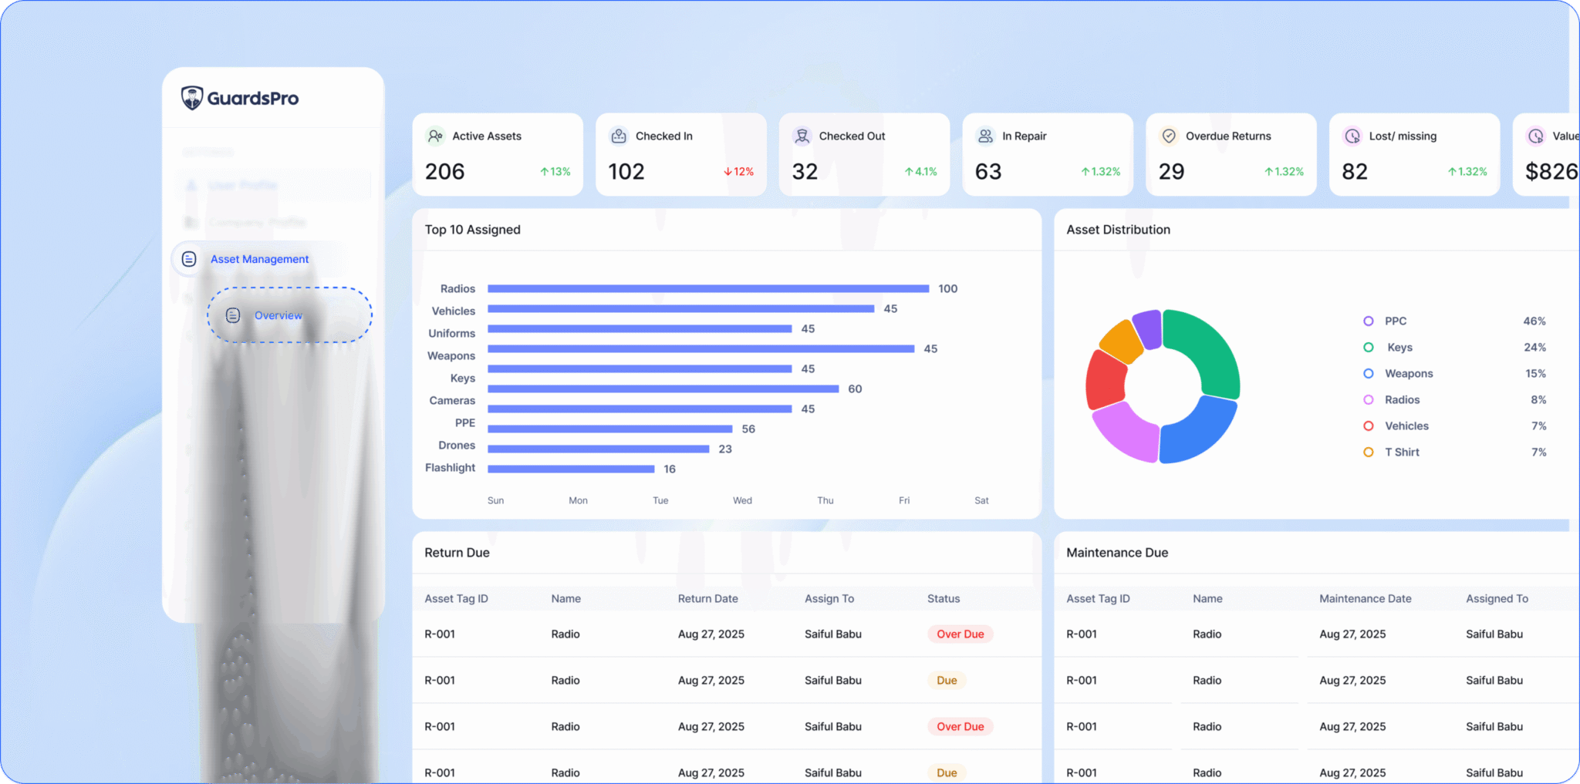The height and width of the screenshot is (784, 1580).
Task: Click the GuardsPro shield logo
Action: (192, 98)
